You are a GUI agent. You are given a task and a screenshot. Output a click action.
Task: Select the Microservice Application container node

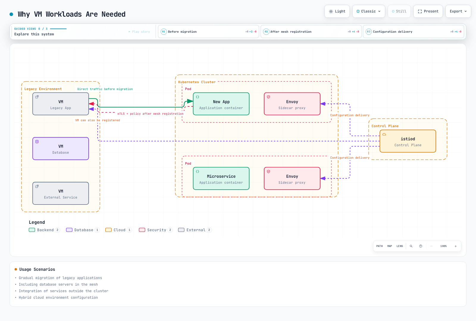point(221,178)
